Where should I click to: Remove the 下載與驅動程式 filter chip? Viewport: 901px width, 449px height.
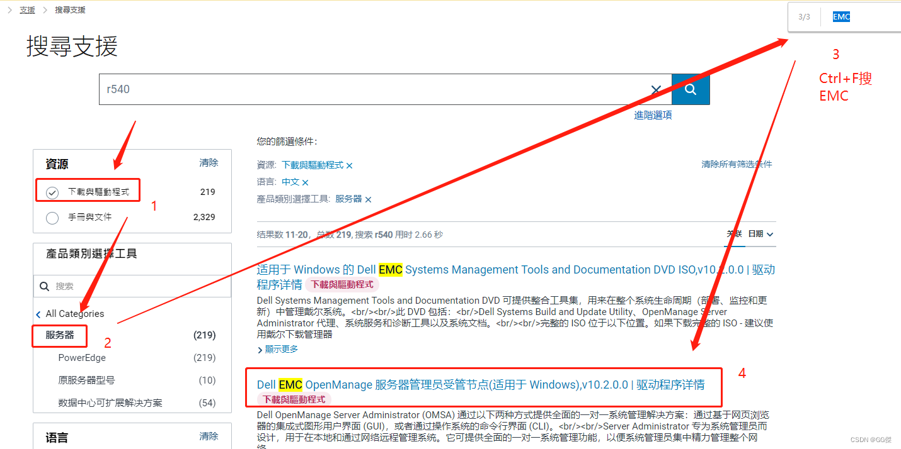click(350, 165)
